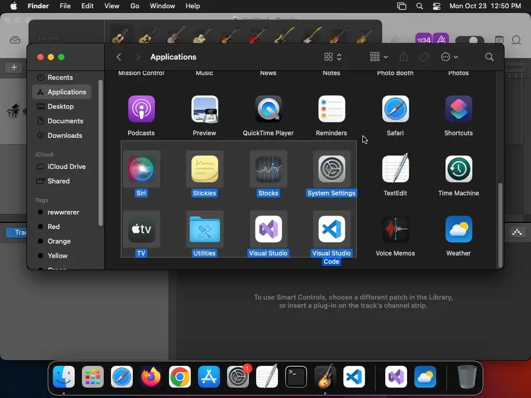This screenshot has height=398, width=531.
Task: Open the Help menu
Action: pos(193,6)
